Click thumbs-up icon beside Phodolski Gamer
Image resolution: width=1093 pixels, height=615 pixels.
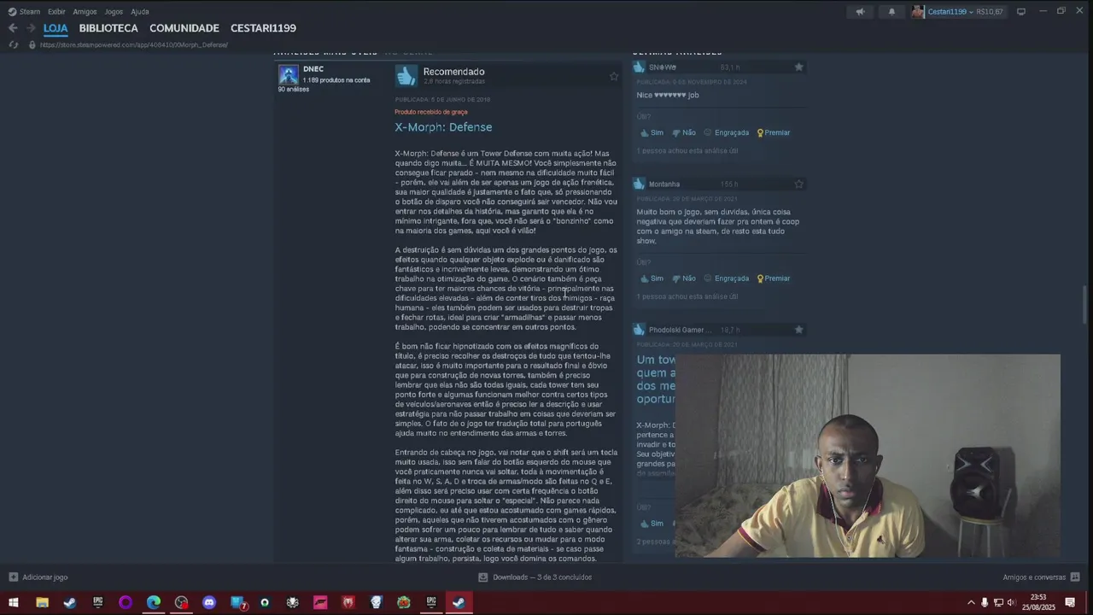(639, 330)
